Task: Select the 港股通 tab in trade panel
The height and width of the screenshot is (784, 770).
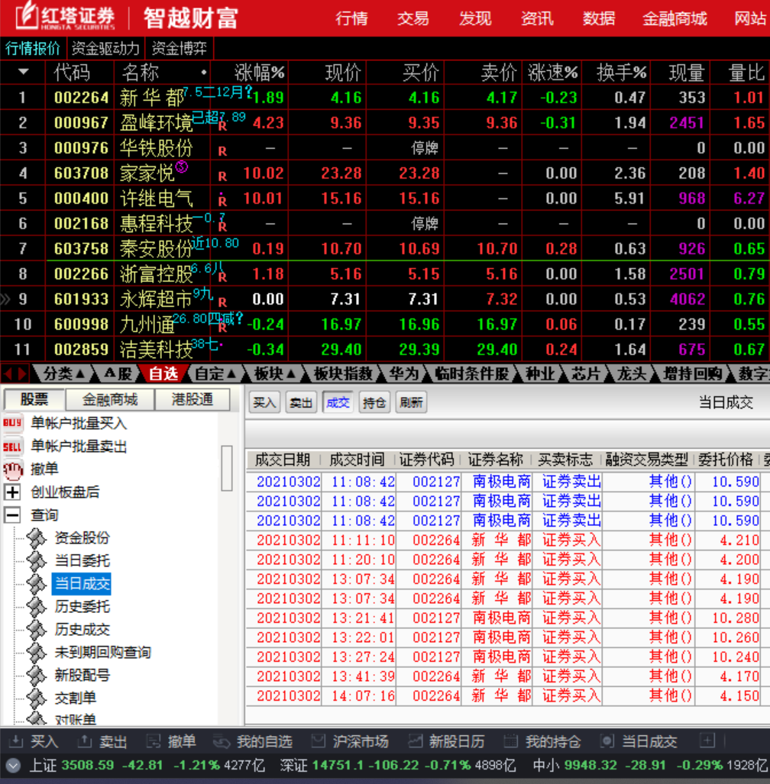Action: pos(192,399)
